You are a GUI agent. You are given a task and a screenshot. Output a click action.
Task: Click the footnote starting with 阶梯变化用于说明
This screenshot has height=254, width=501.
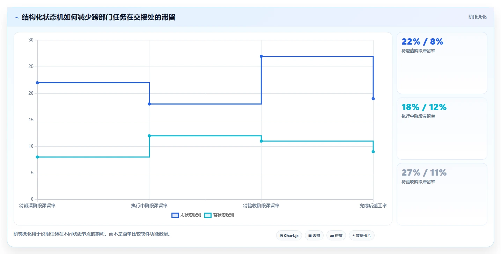click(x=93, y=234)
